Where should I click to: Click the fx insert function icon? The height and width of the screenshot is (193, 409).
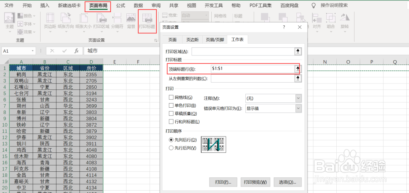(x=76, y=51)
